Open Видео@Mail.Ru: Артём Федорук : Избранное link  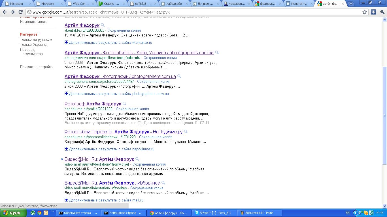click(x=112, y=183)
